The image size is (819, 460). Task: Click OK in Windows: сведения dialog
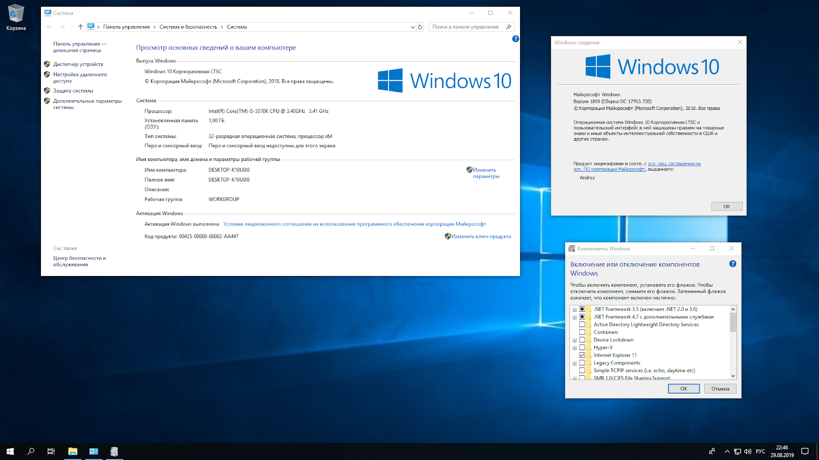[726, 206]
